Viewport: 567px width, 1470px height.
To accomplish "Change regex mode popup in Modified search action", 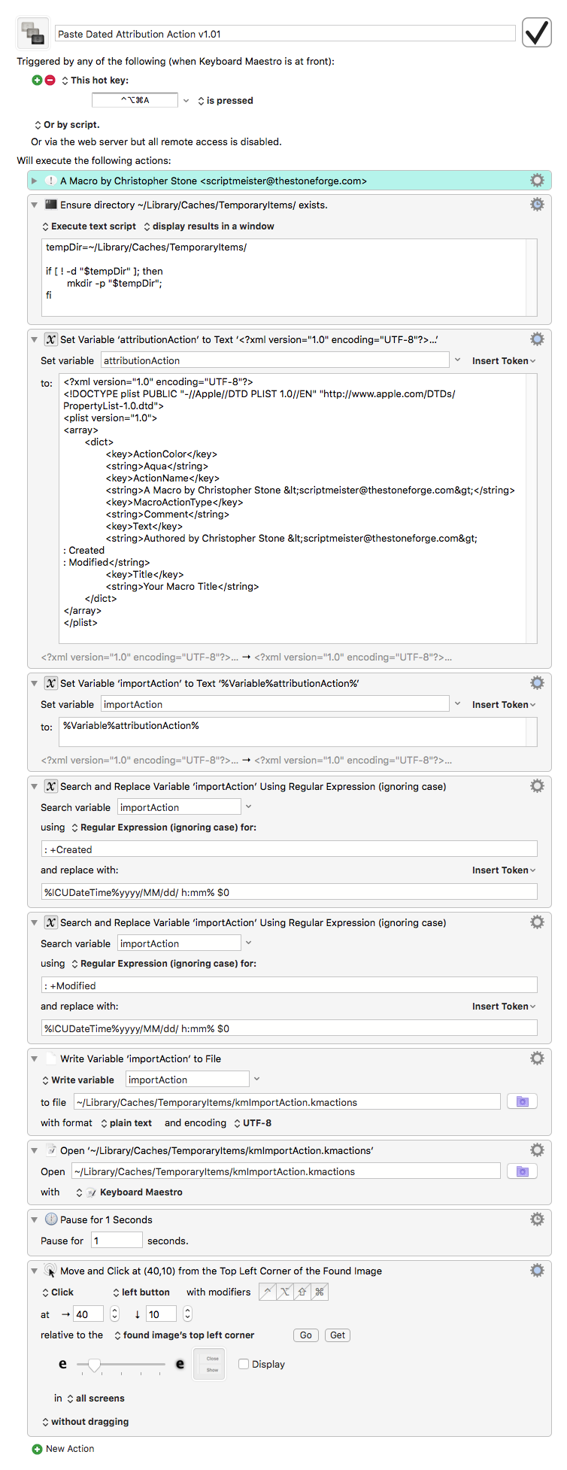I will (x=163, y=964).
